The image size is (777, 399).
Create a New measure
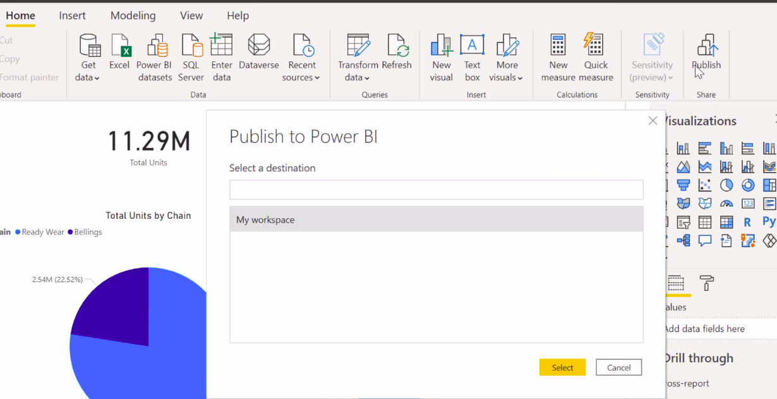pos(558,58)
